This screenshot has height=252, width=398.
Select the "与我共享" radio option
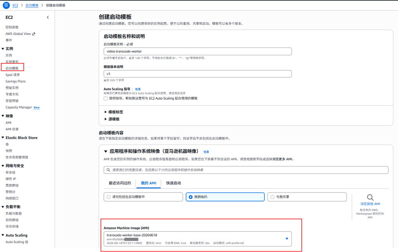(272, 197)
